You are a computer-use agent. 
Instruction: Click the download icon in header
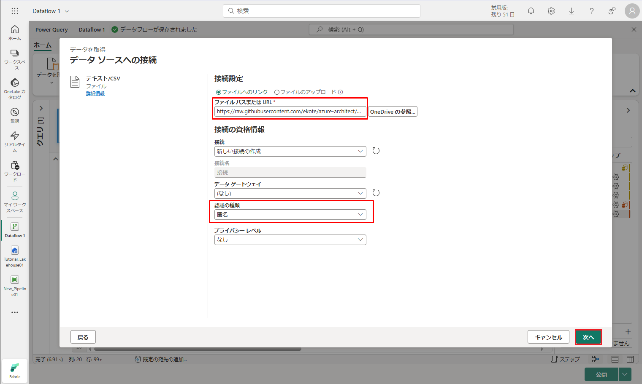pyautogui.click(x=572, y=11)
